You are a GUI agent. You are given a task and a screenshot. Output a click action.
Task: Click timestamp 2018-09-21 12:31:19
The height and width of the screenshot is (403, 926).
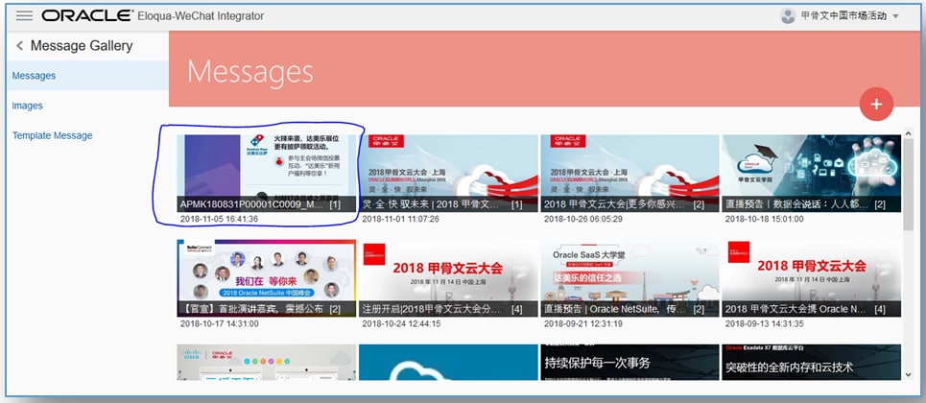[x=582, y=323]
